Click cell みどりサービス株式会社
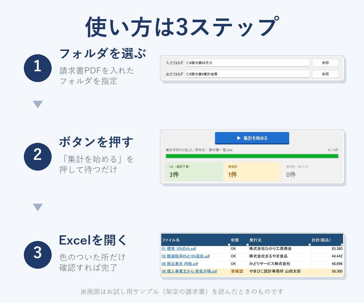 click(x=270, y=264)
